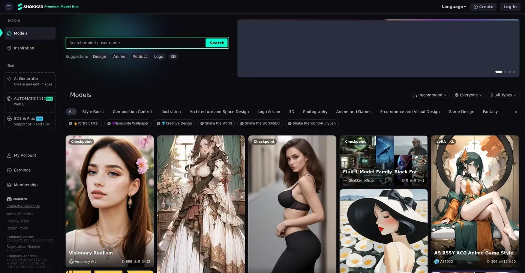Select the 3D suggestion chip

tap(173, 57)
